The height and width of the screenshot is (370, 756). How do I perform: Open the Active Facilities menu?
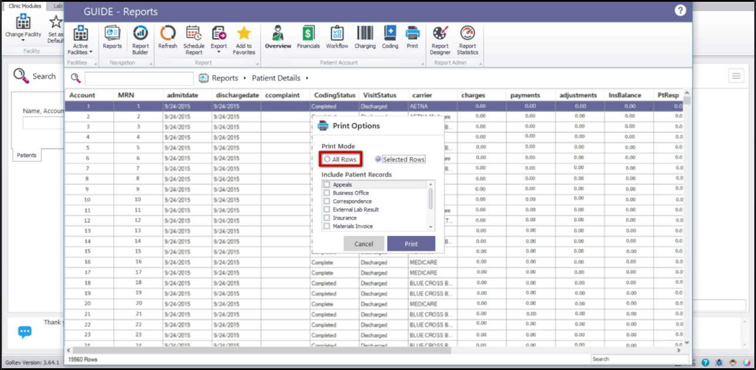(80, 40)
